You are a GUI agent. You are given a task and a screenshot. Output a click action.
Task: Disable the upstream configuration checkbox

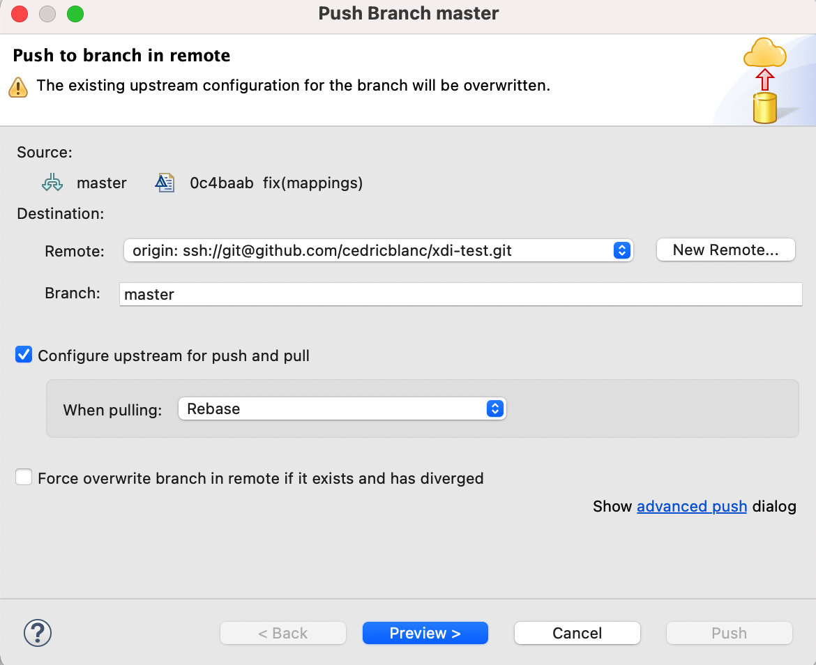23,355
